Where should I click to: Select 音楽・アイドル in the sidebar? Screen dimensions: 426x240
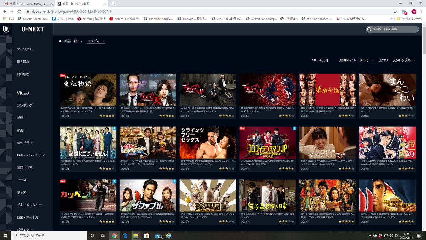tap(28, 217)
